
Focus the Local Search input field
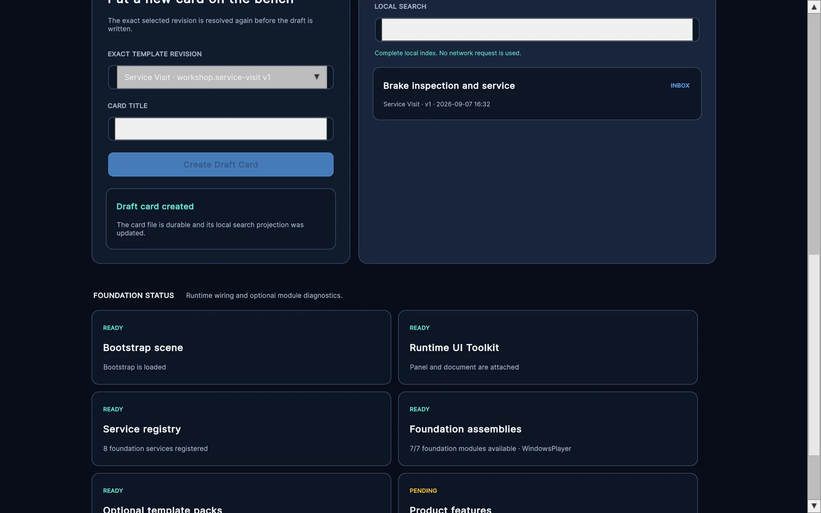coord(537,30)
